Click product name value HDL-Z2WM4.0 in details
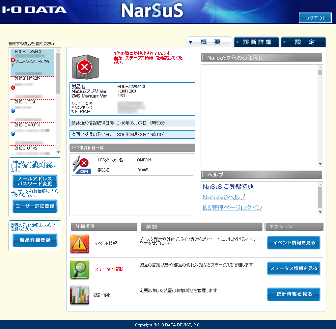 tap(131, 87)
